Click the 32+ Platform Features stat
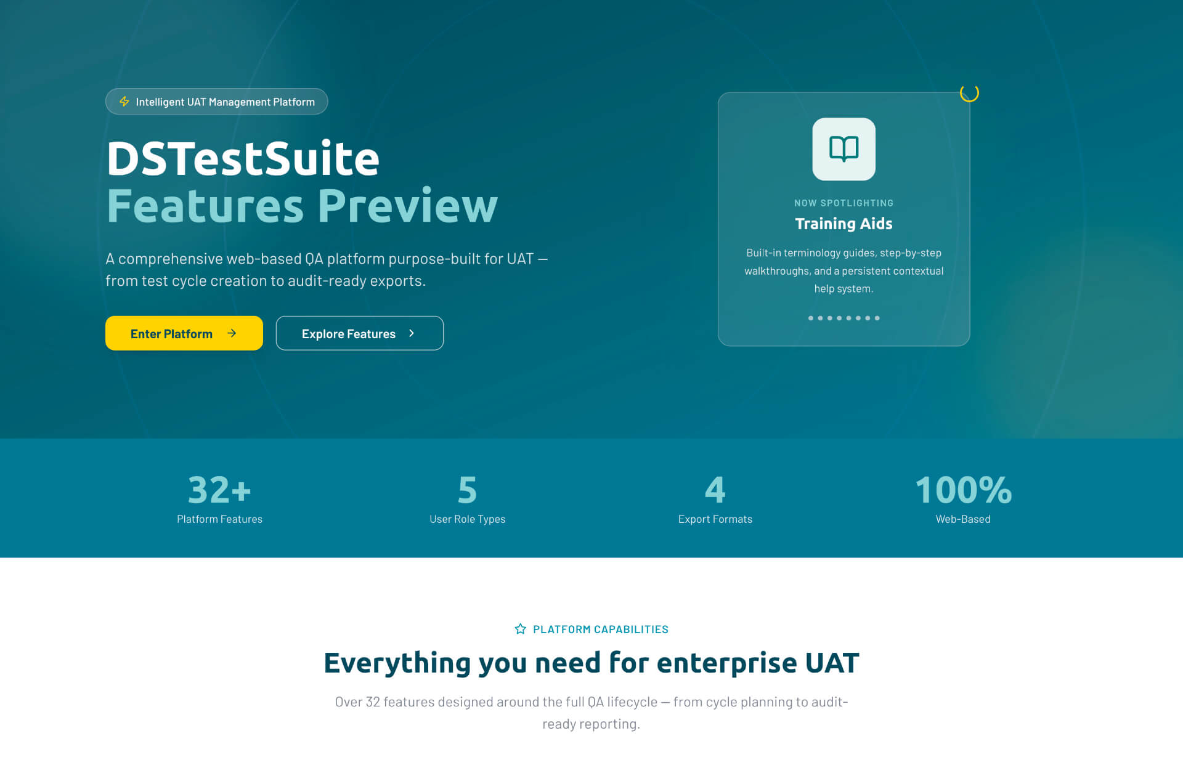The width and height of the screenshot is (1183, 773). click(219, 499)
